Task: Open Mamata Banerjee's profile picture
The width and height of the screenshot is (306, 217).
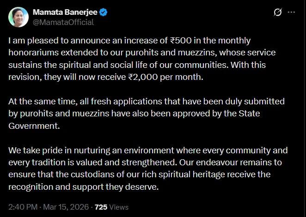Action: click(x=18, y=17)
